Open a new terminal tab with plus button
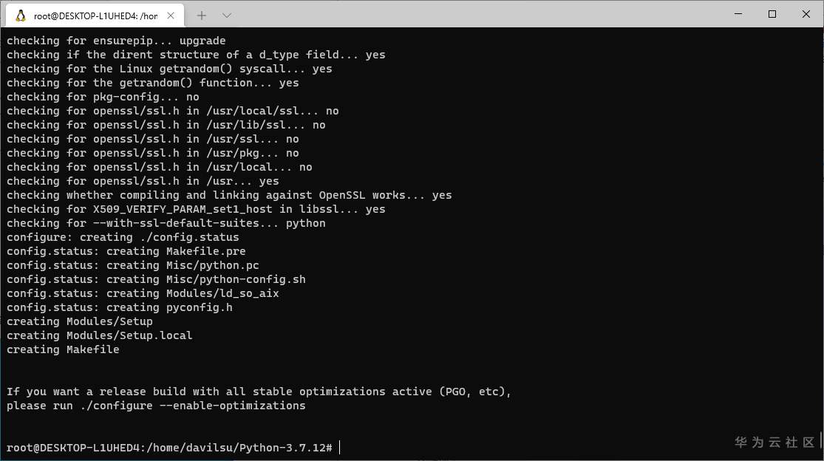824x461 pixels. (202, 15)
